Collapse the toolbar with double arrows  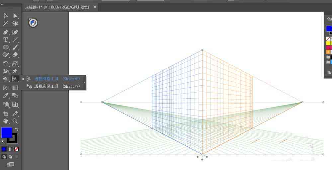[2, 4]
